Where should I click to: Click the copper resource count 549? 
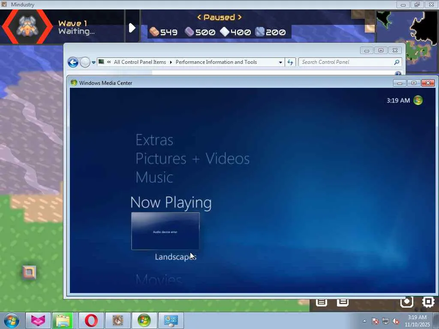pos(163,32)
